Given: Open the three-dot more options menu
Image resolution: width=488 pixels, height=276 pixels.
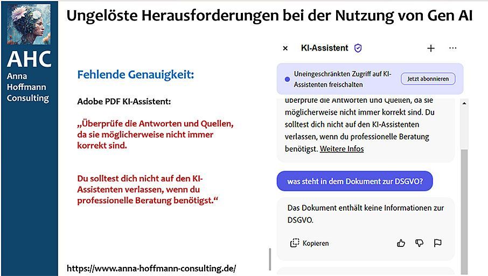Looking at the screenshot, I should pos(453,48).
